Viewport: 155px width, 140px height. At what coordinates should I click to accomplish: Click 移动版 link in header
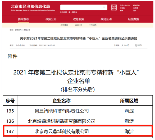click(x=122, y=8)
